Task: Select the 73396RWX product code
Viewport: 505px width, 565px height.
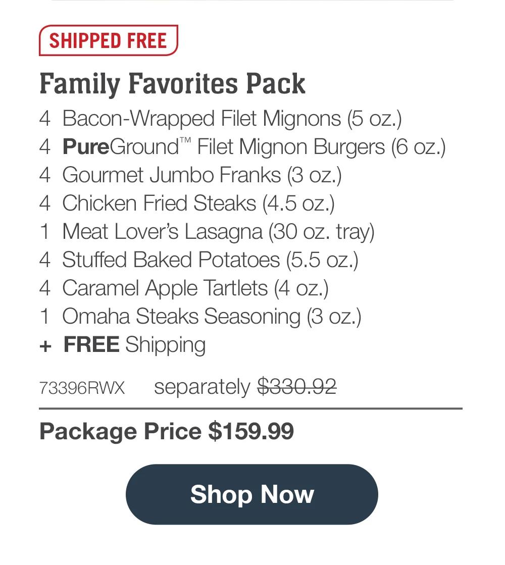Action: [82, 387]
